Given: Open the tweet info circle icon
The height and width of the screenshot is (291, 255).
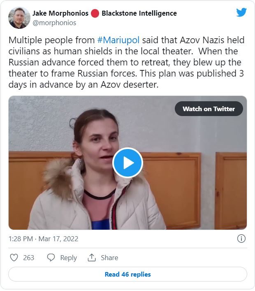Looking at the screenshot, I should coord(241,239).
